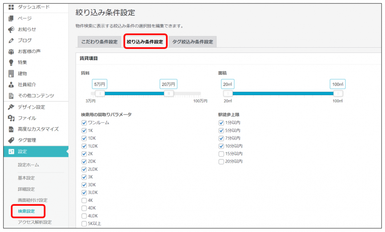Click the ダッシュボード sidebar item
This screenshot has width=385, height=232.
(x=33, y=7)
